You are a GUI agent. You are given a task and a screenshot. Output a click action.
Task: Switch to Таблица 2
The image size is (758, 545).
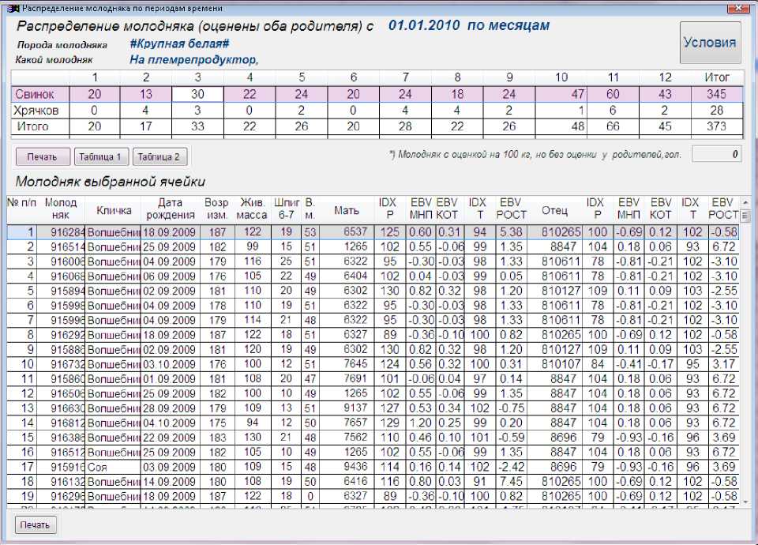160,156
